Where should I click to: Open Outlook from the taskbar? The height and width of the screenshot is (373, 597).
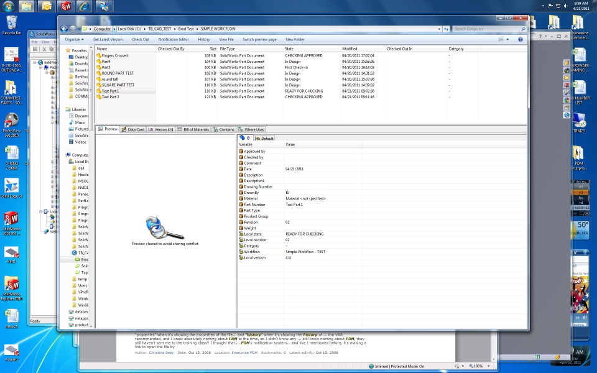pos(47,6)
